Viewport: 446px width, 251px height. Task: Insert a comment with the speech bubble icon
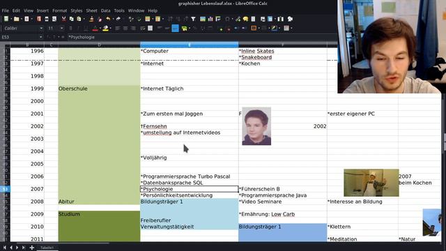click(245, 19)
